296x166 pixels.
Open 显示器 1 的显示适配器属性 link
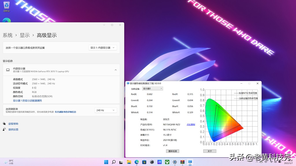[27, 101]
